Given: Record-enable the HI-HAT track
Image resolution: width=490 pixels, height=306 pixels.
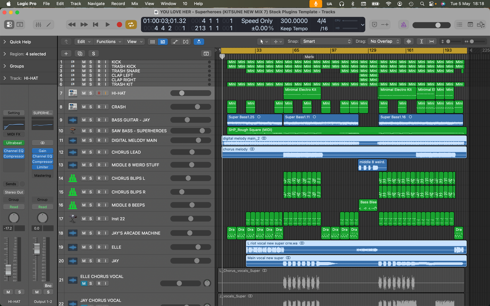Looking at the screenshot, I should tap(99, 93).
